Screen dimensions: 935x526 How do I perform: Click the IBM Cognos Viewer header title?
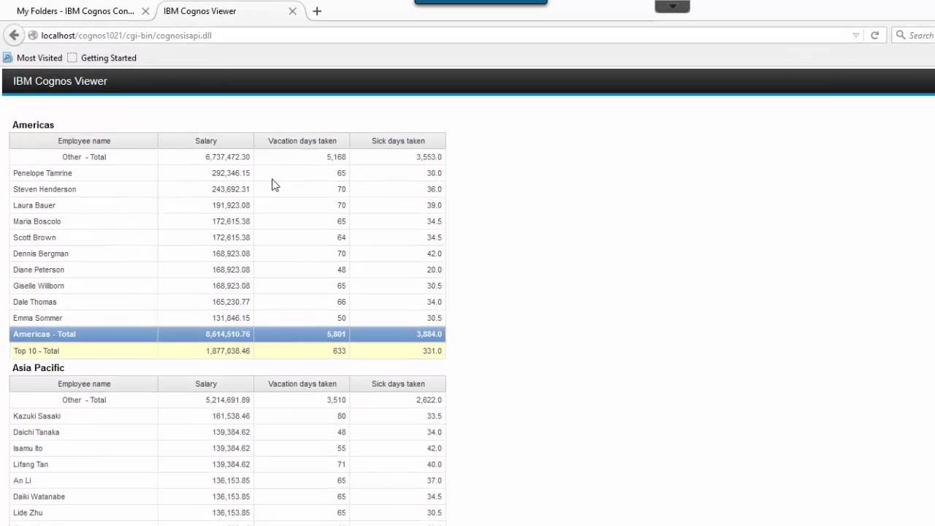pos(60,81)
